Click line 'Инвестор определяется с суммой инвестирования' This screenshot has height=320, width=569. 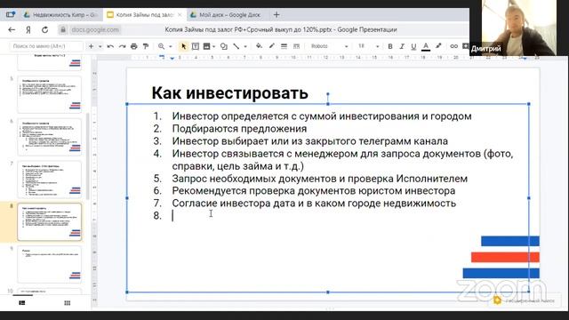point(322,116)
